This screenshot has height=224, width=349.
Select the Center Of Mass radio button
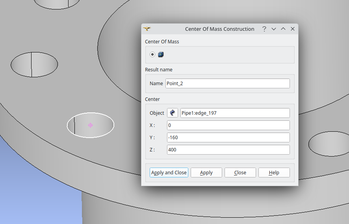click(x=152, y=54)
